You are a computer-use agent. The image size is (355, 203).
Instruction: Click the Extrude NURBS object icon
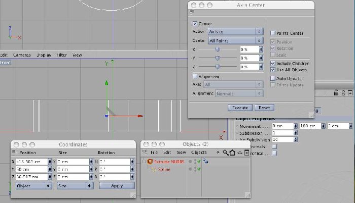150,162
